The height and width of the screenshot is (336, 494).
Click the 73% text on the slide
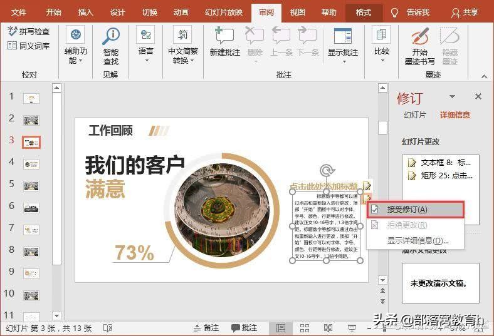tap(135, 252)
